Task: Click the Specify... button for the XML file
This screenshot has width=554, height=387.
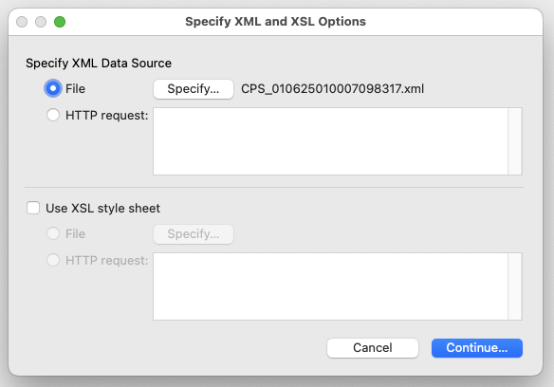Action: pos(194,89)
